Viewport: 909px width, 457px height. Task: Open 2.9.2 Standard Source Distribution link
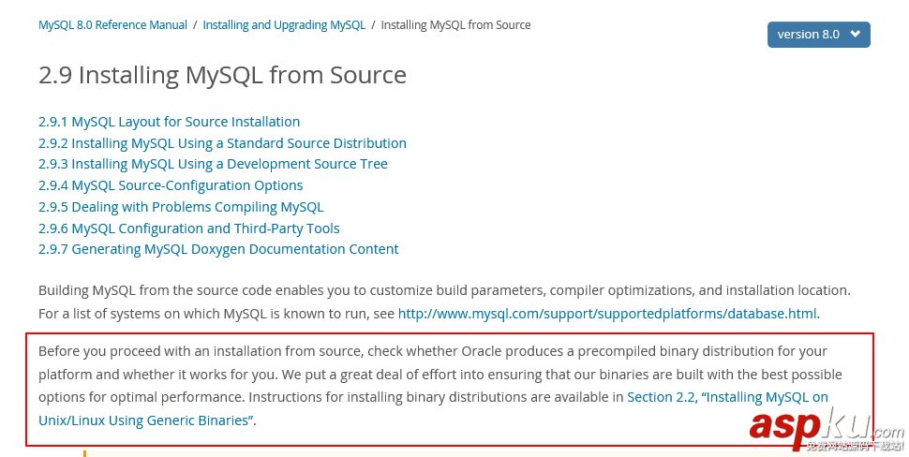[x=222, y=143]
